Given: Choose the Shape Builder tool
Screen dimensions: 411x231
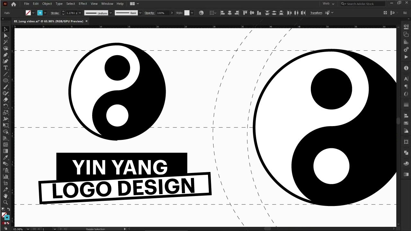Looking at the screenshot, I should click(x=5, y=132).
